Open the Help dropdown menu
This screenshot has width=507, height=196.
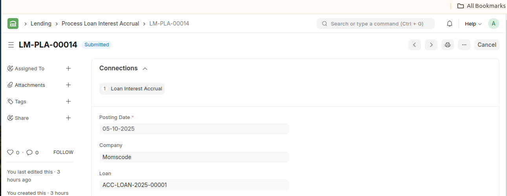(473, 24)
